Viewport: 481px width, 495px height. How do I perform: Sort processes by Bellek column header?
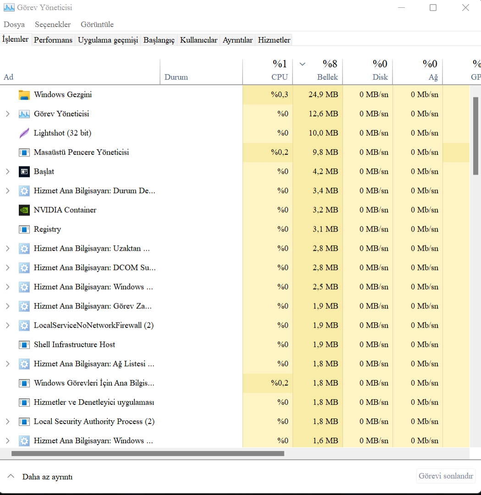pos(318,71)
